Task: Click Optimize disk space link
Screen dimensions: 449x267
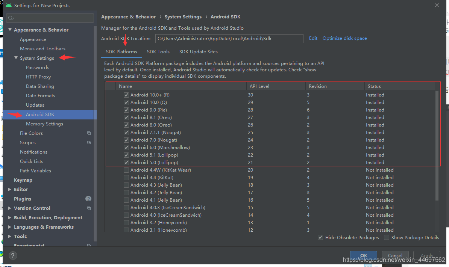Action: [x=345, y=38]
